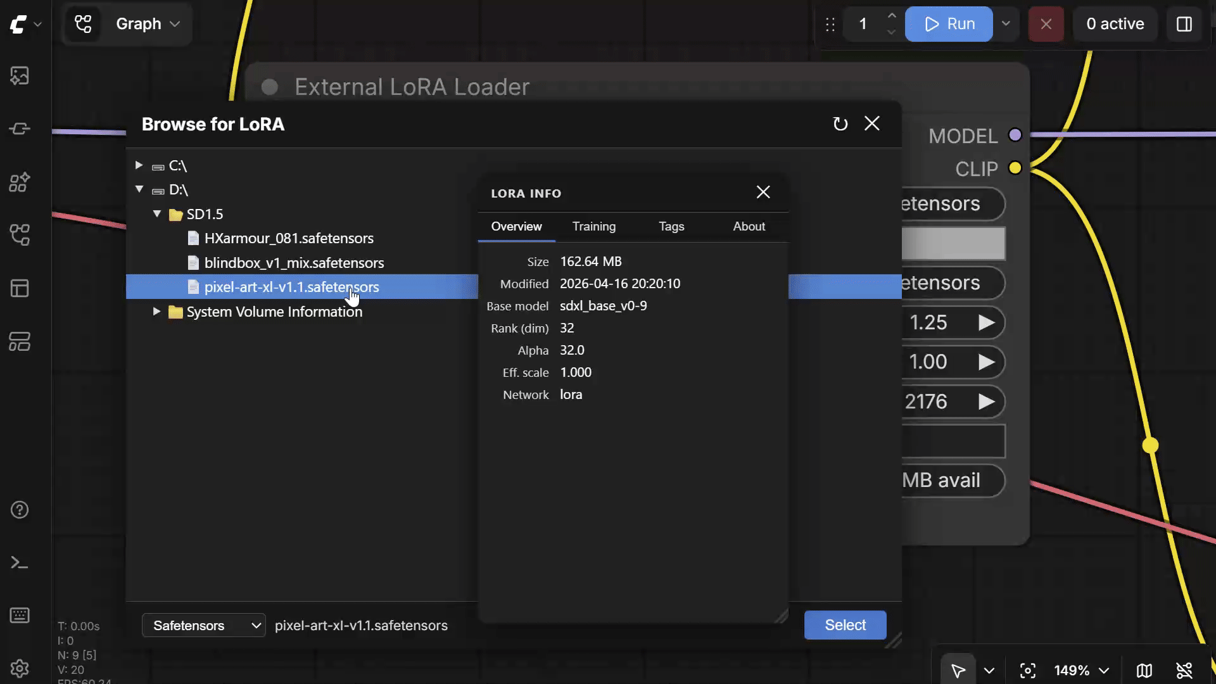Open the SD1.5 folder row
This screenshot has width=1216, height=684.
205,214
